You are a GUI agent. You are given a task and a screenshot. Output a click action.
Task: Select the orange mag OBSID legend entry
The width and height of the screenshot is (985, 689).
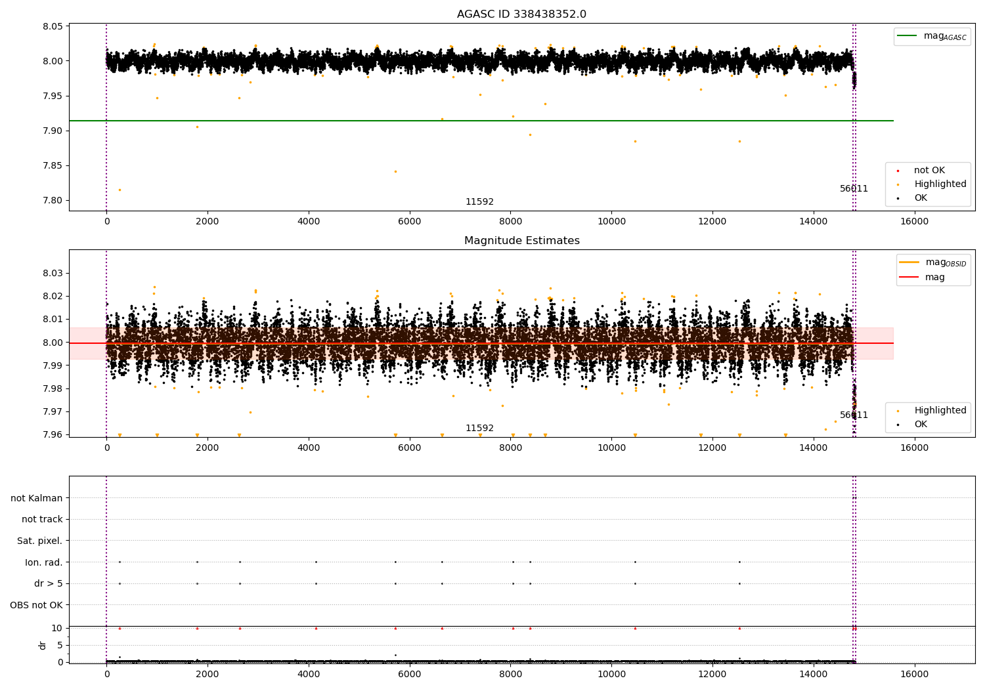pos(909,262)
